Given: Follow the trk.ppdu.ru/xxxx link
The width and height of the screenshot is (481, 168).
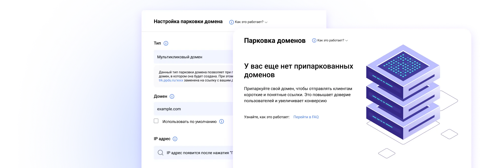Looking at the screenshot, I should (x=171, y=80).
